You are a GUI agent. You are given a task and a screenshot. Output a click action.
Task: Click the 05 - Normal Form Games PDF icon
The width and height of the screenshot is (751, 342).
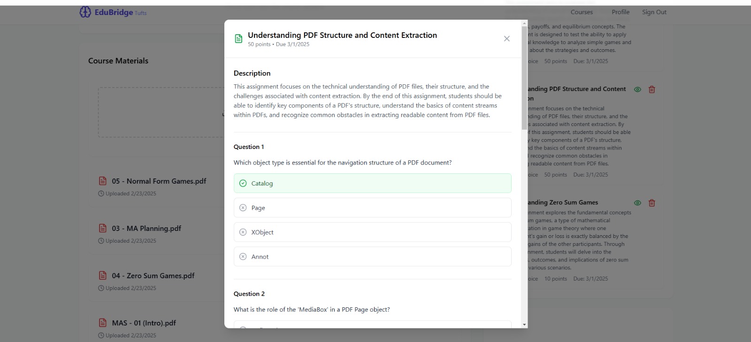coord(102,181)
